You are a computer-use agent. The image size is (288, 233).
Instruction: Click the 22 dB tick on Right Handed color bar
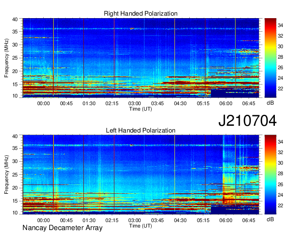(x=280, y=89)
